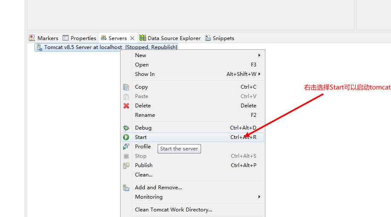Click the F2 shortcut text

coord(253,115)
